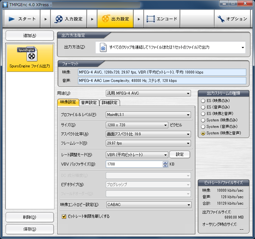Open サイズ 1280 x 720 dropdown

(137, 125)
